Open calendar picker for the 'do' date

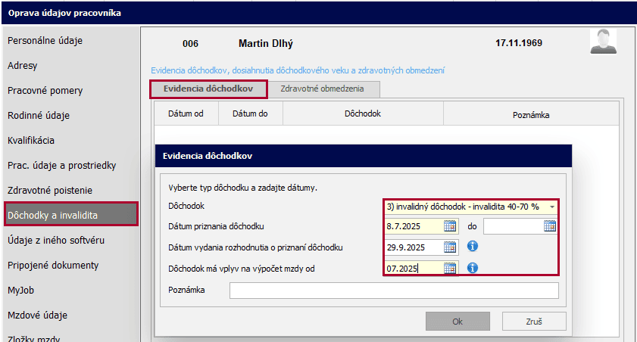[550, 226]
